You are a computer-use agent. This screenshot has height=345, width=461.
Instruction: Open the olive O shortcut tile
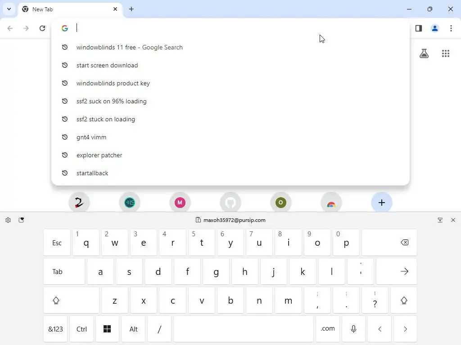tap(281, 203)
